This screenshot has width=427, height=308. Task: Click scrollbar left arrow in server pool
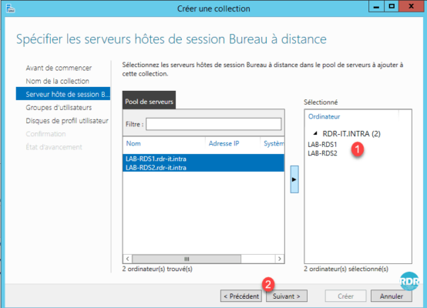pyautogui.click(x=128, y=259)
